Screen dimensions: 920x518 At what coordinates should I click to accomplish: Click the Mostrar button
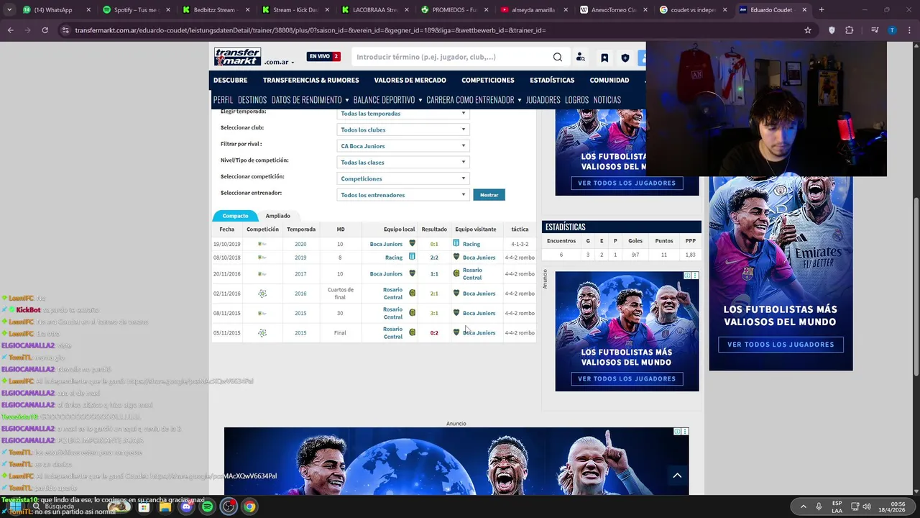pos(489,195)
